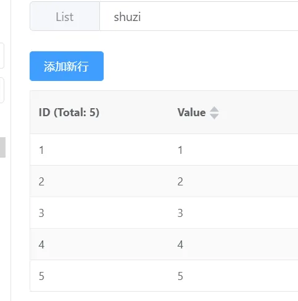Select the row with ID 4
This screenshot has height=301, width=298.
164,244
